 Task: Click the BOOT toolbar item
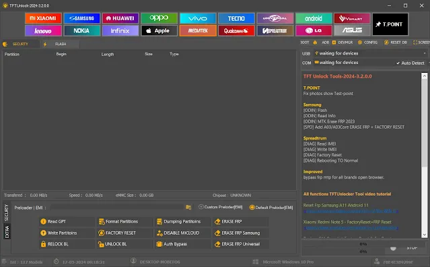(305, 42)
